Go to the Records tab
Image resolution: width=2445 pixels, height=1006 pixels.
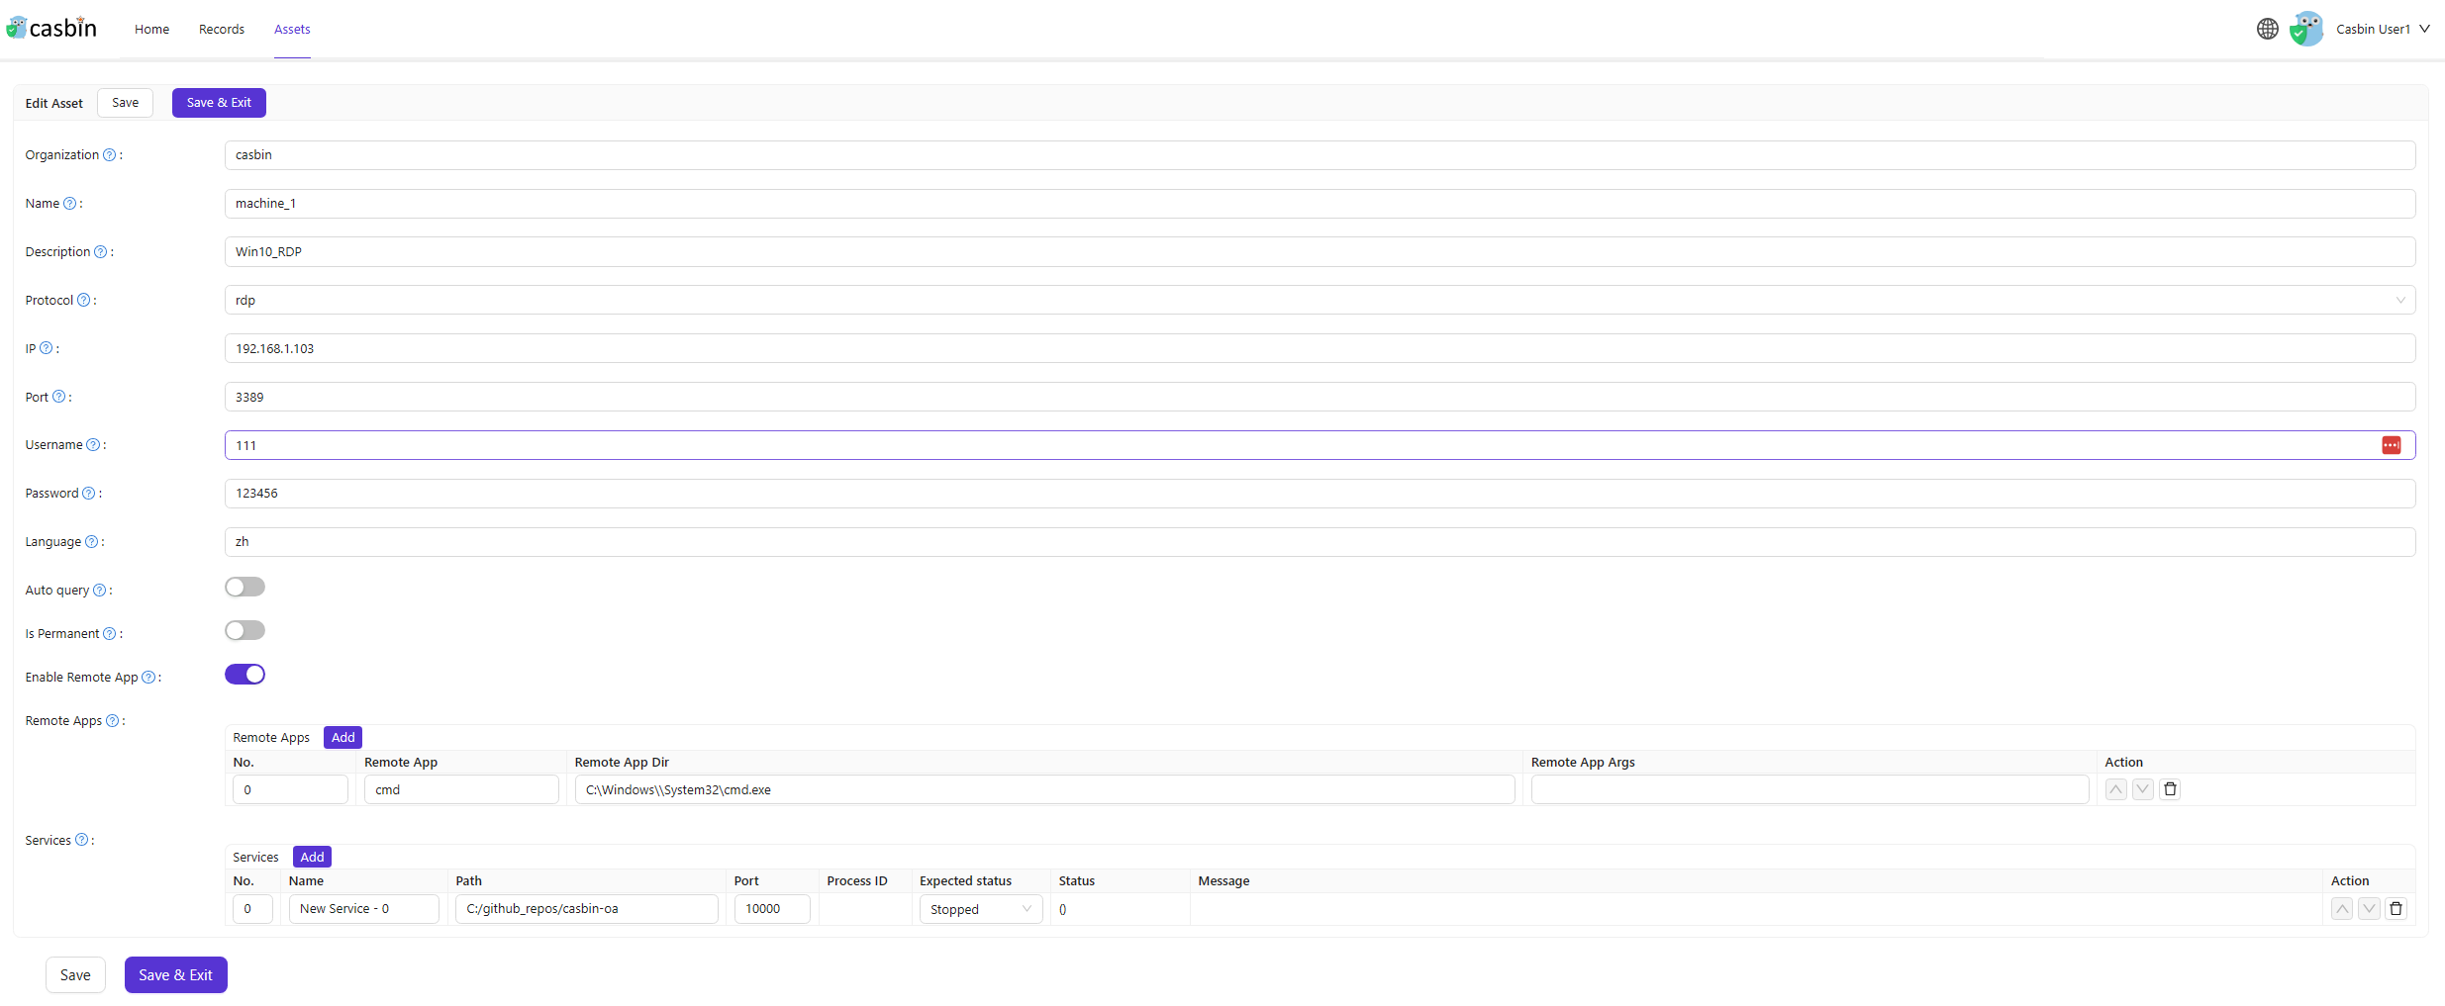click(221, 29)
